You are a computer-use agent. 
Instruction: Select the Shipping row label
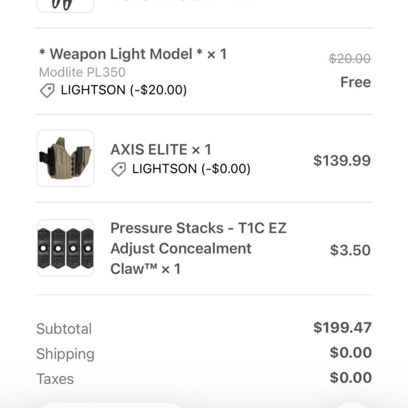(x=65, y=353)
